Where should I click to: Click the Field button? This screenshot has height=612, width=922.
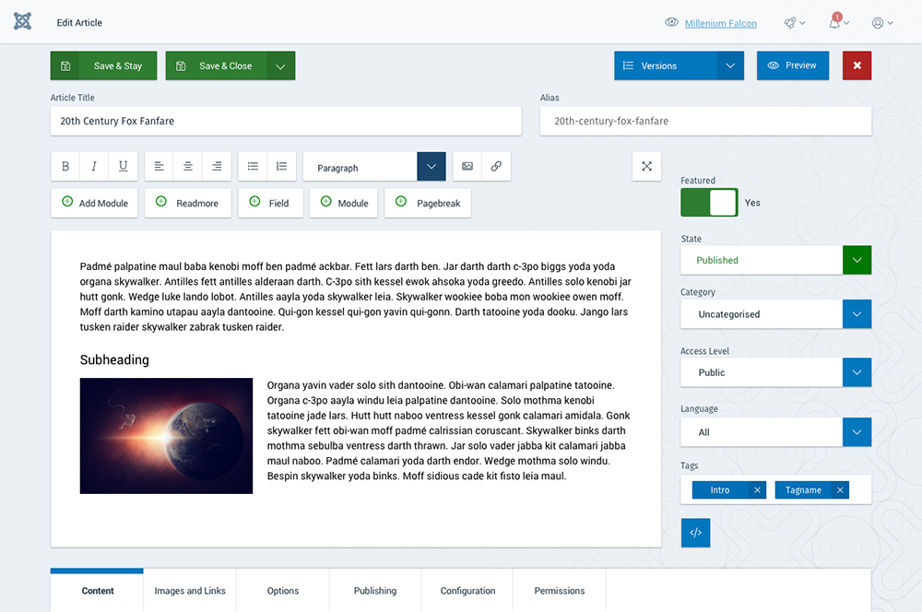coord(270,203)
